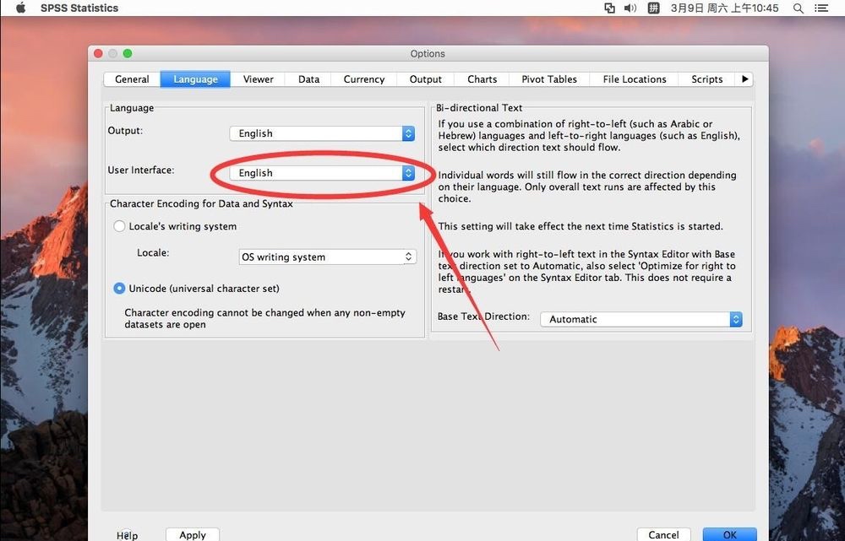Open the Base Text Direction dropdown
The image size is (845, 541).
[641, 319]
